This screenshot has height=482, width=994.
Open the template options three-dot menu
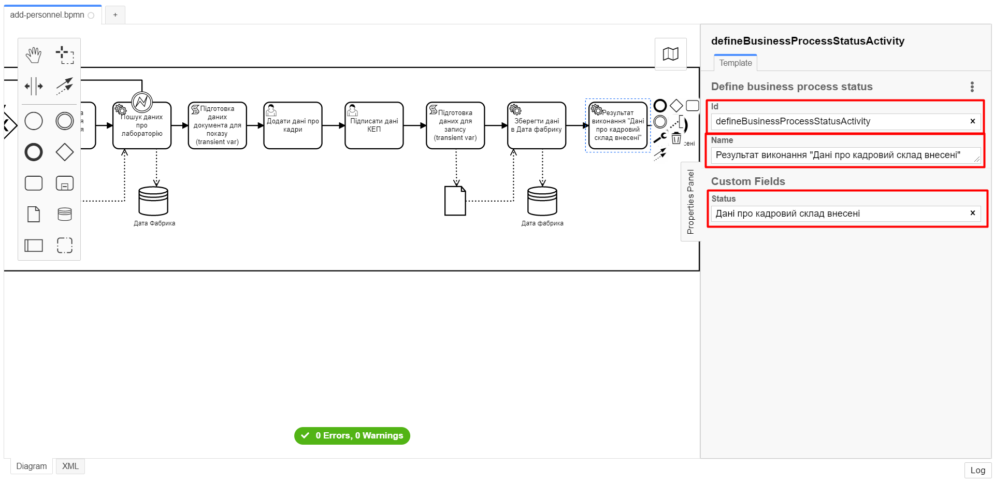972,87
